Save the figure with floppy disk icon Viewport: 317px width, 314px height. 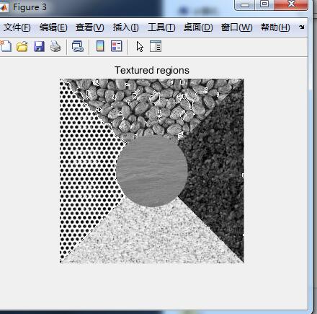click(x=39, y=46)
